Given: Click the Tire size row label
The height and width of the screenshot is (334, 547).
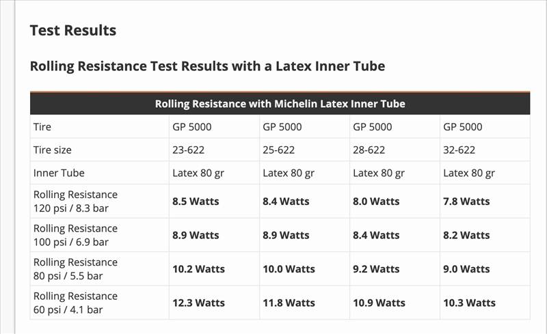Looking at the screenshot, I should 52,150.
